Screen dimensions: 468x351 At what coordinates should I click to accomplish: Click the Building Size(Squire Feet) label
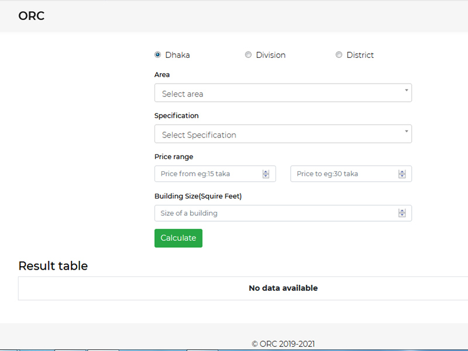click(x=198, y=196)
